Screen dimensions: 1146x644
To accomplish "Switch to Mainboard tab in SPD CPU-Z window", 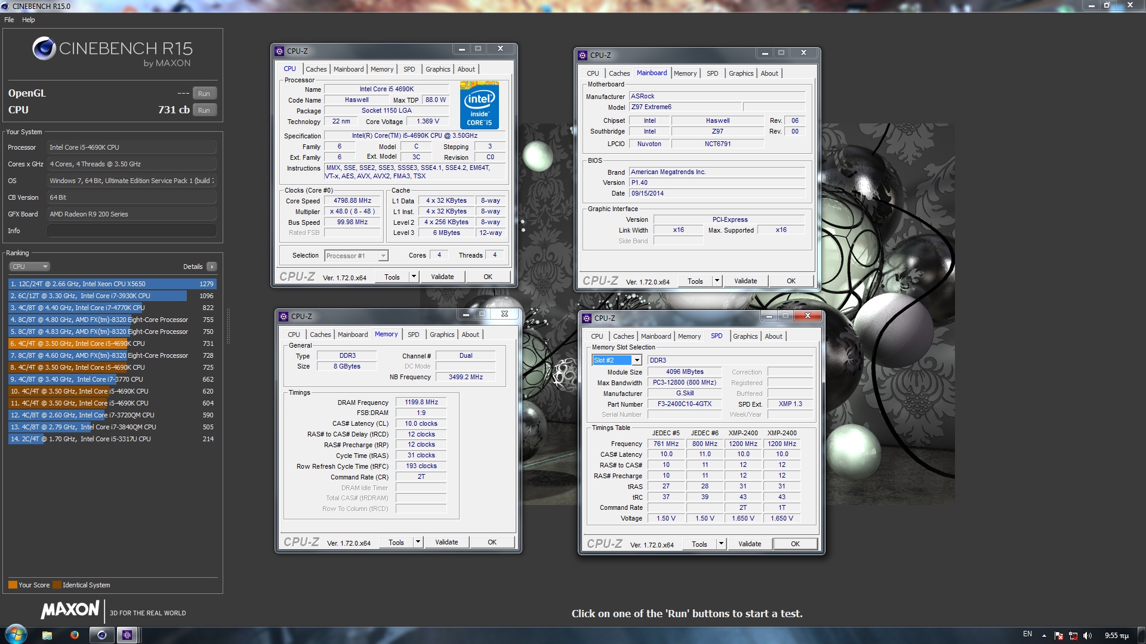I will pyautogui.click(x=656, y=336).
